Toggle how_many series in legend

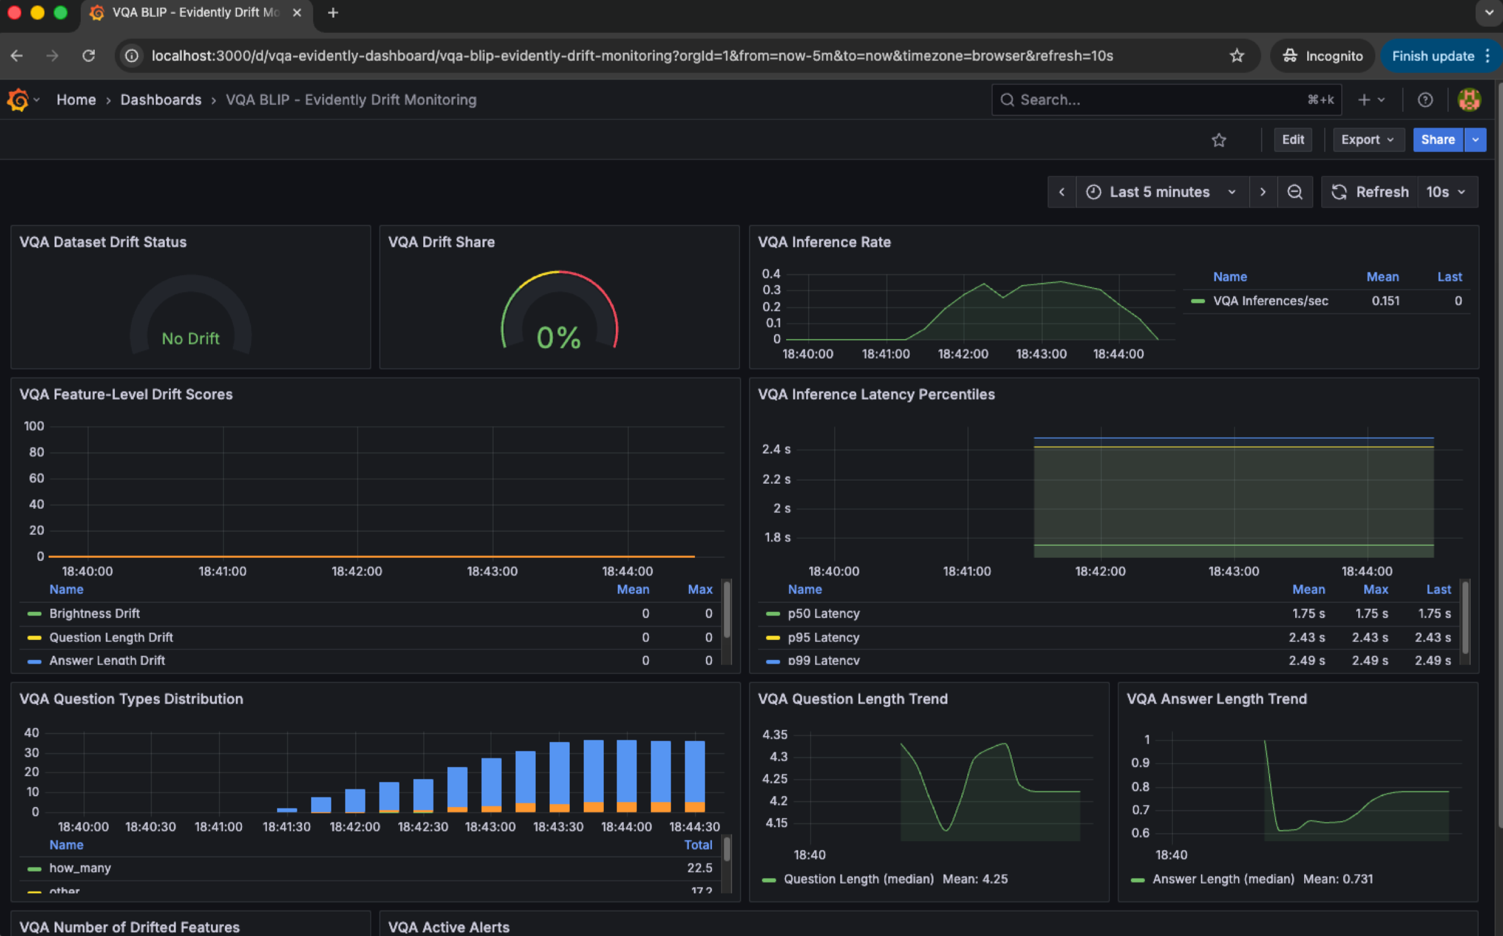pyautogui.click(x=80, y=868)
